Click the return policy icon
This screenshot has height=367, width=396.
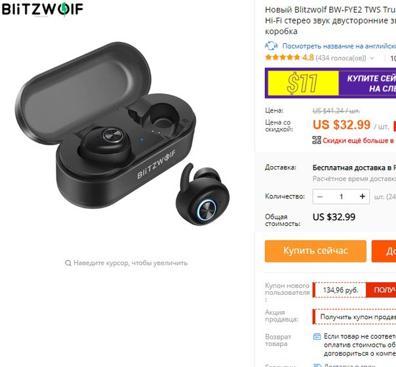tap(317, 337)
